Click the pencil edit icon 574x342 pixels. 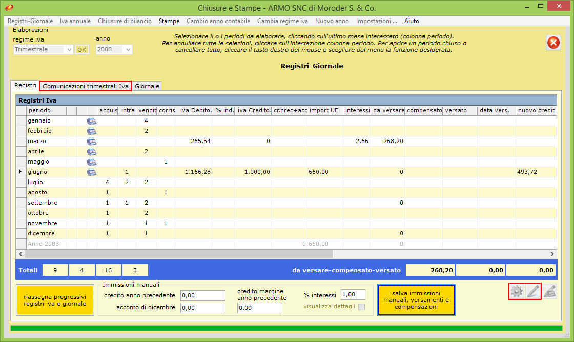click(533, 291)
